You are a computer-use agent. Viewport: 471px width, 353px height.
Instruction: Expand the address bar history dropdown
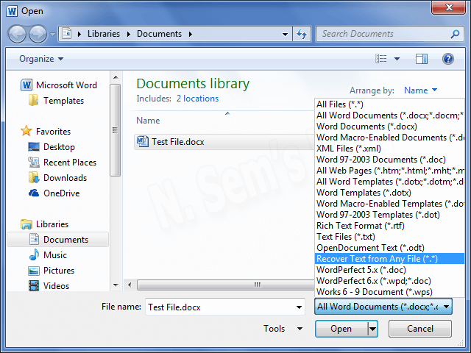tap(285, 35)
